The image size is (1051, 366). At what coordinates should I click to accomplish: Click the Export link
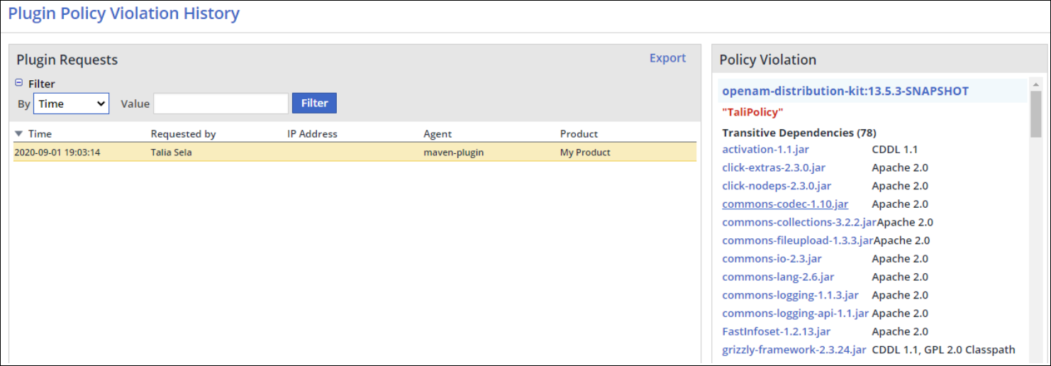(667, 58)
